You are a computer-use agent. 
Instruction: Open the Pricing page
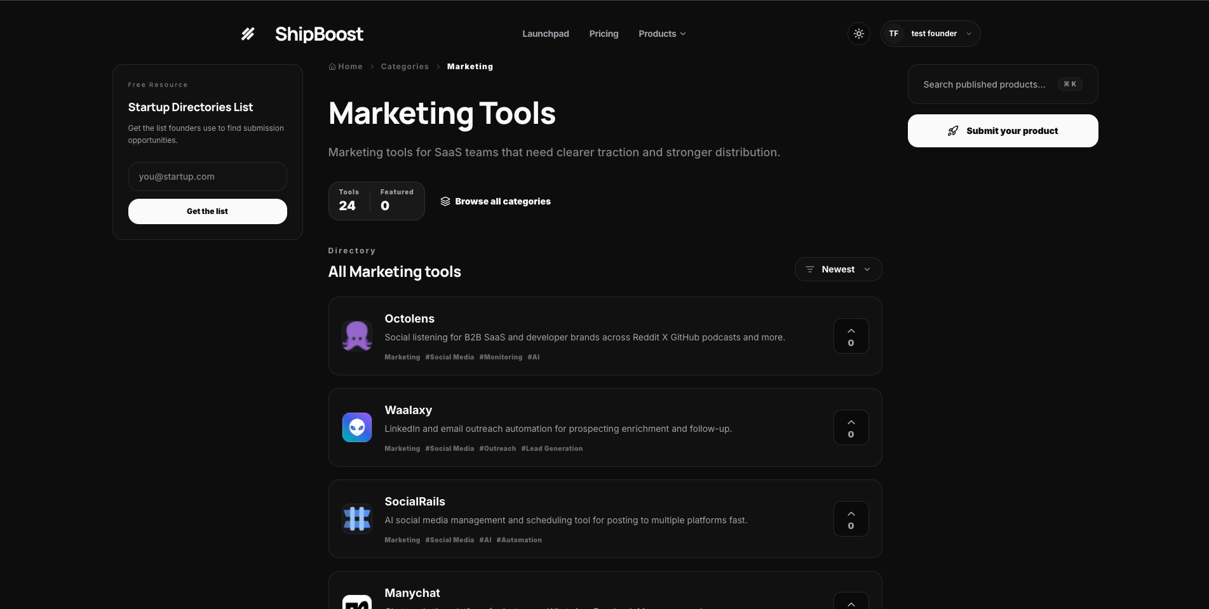[604, 34]
